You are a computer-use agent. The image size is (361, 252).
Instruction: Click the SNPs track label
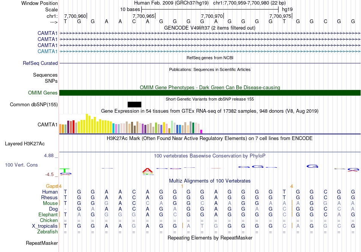[x=51, y=81]
